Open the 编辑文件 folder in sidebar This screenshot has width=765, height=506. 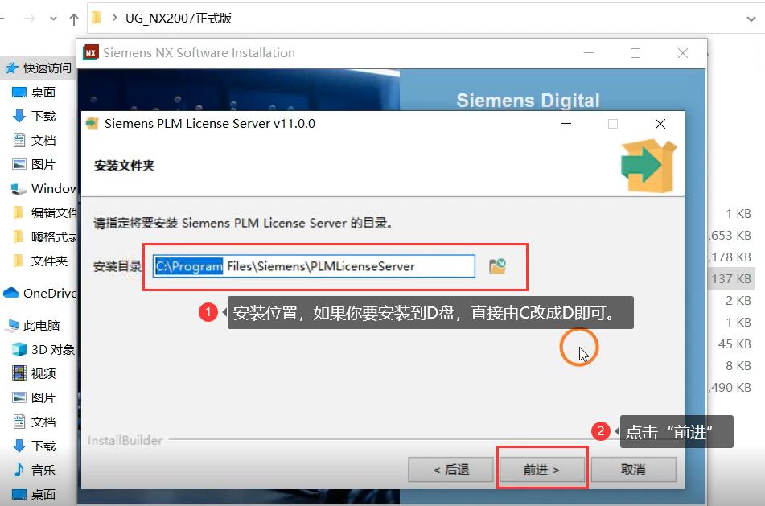tap(44, 212)
